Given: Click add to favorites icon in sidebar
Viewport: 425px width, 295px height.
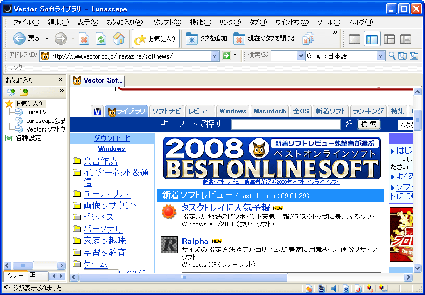Looking at the screenshot, I should click(11, 92).
